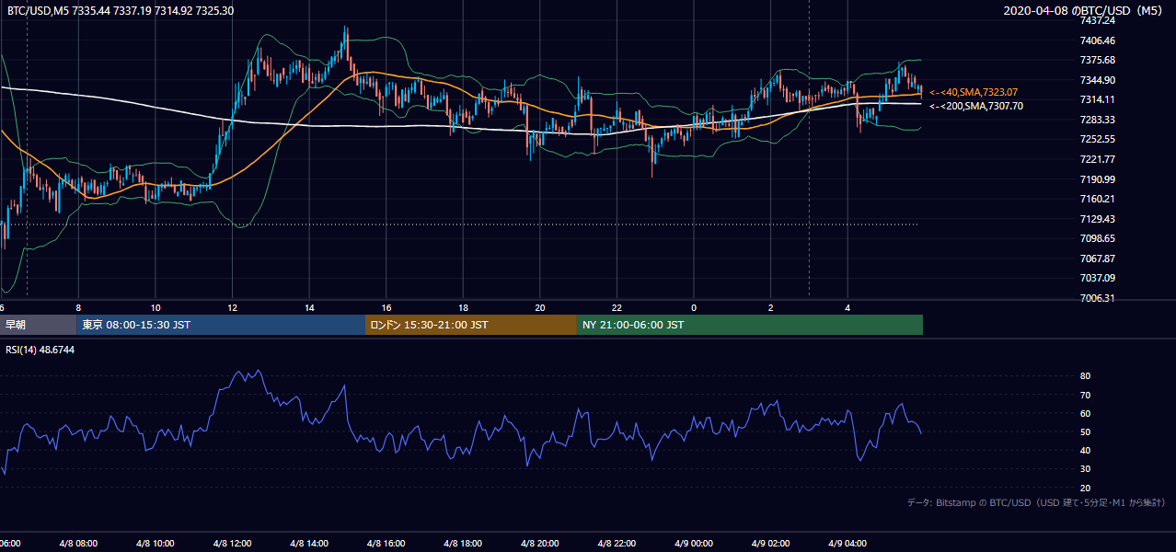The image size is (1176, 552).
Task: Click the hour 0 tick on chart axis
Action: [694, 307]
